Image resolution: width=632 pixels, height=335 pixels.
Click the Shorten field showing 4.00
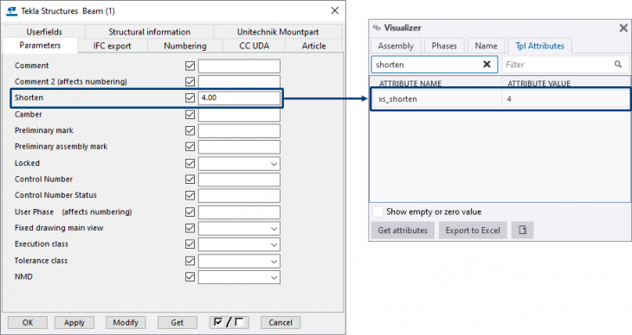pos(239,98)
